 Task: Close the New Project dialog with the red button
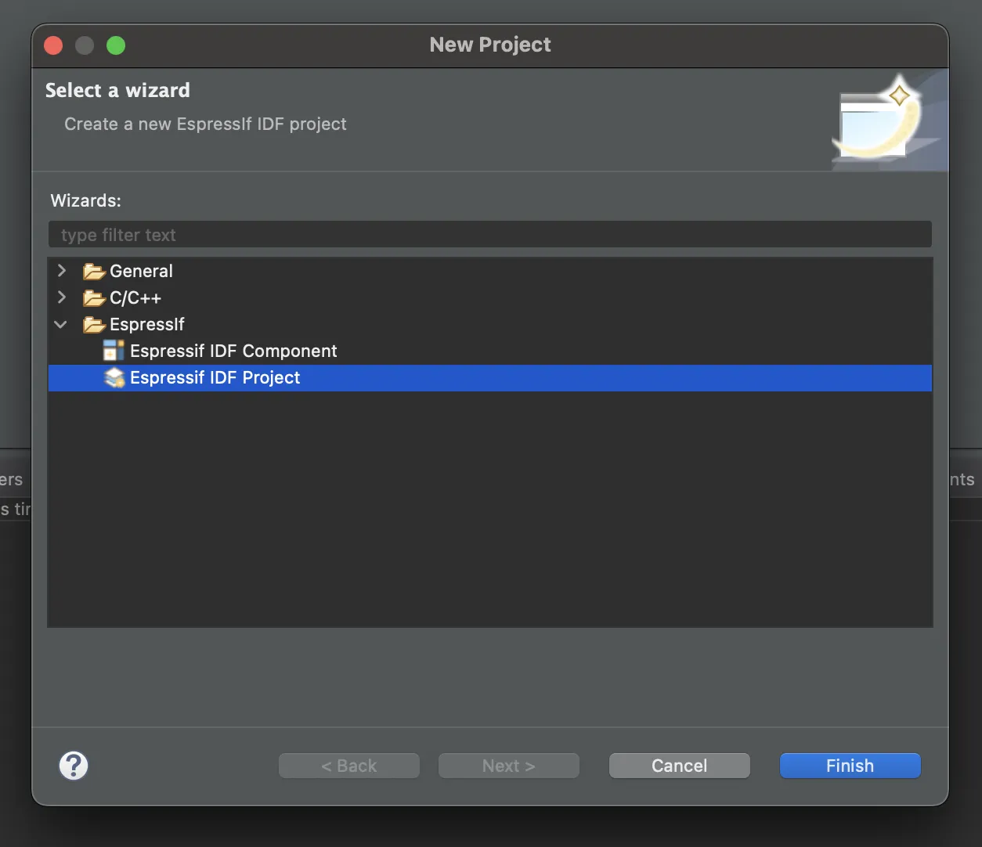53,45
